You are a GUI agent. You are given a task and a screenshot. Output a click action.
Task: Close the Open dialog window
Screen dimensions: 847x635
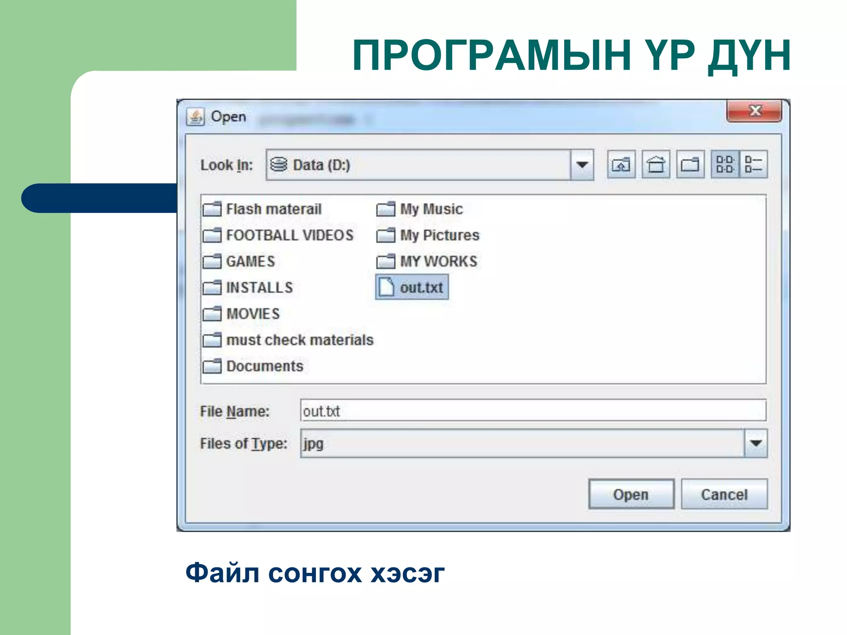pyautogui.click(x=754, y=111)
